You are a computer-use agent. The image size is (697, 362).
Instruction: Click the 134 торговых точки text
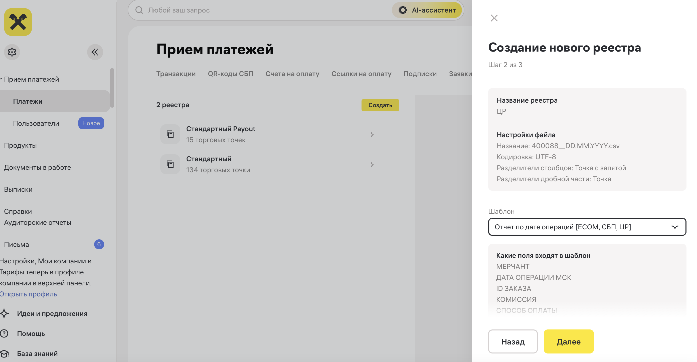click(x=218, y=170)
